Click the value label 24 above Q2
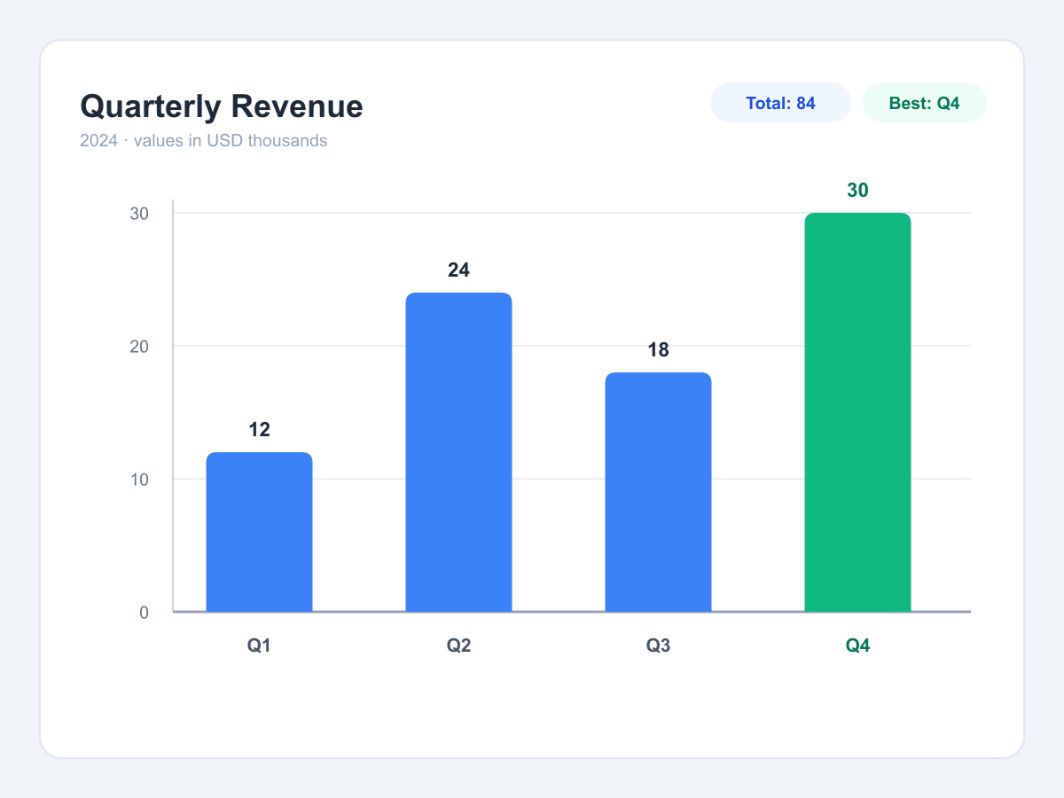 (458, 270)
